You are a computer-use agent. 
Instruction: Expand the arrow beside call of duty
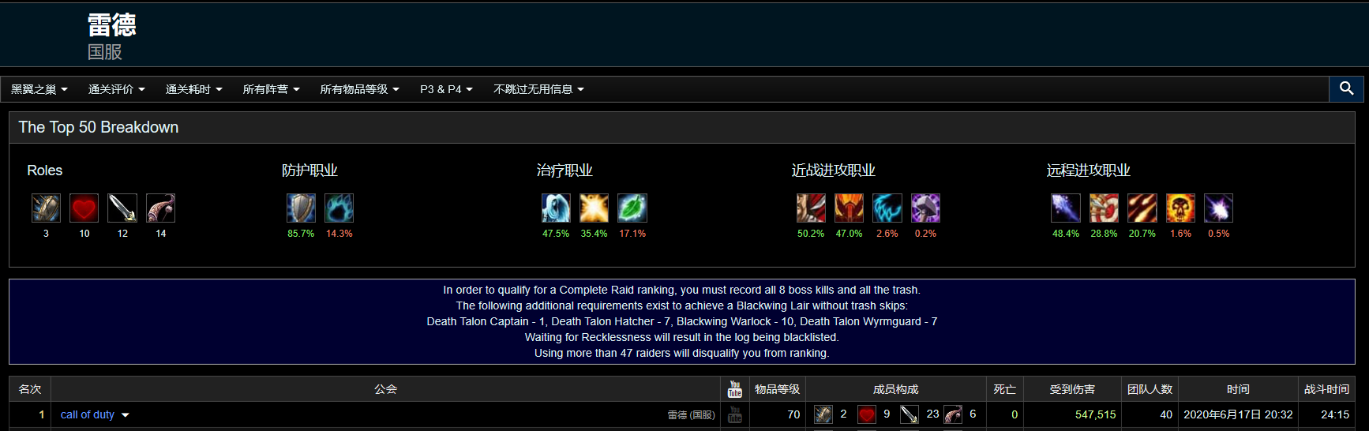click(x=126, y=415)
